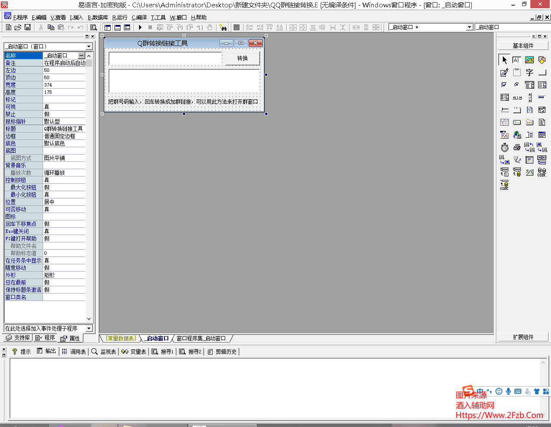Select the 可视 property row
The image size is (551, 427).
tap(45, 107)
